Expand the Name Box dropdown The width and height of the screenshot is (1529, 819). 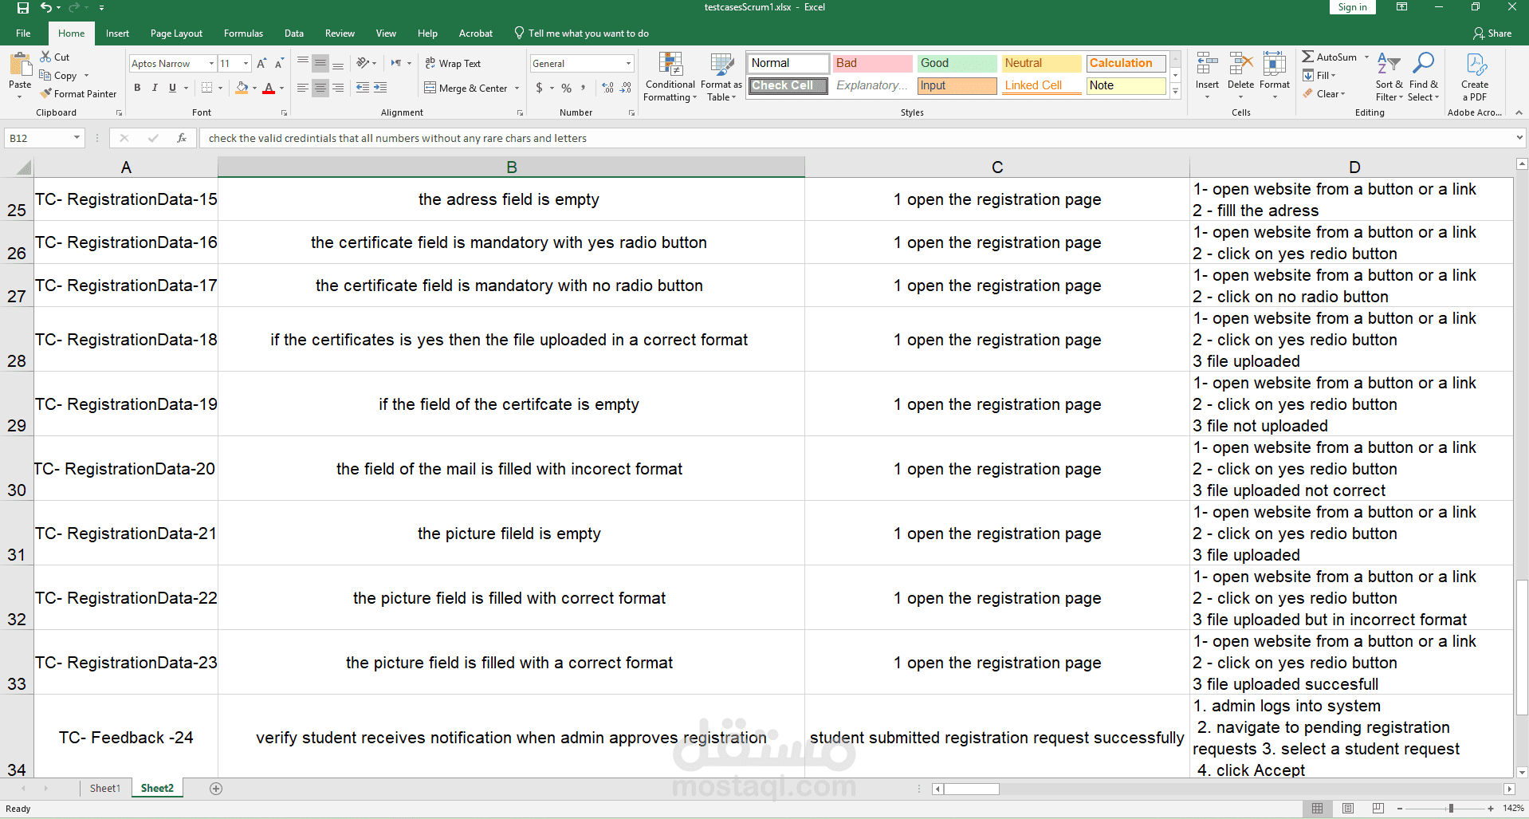(x=77, y=138)
